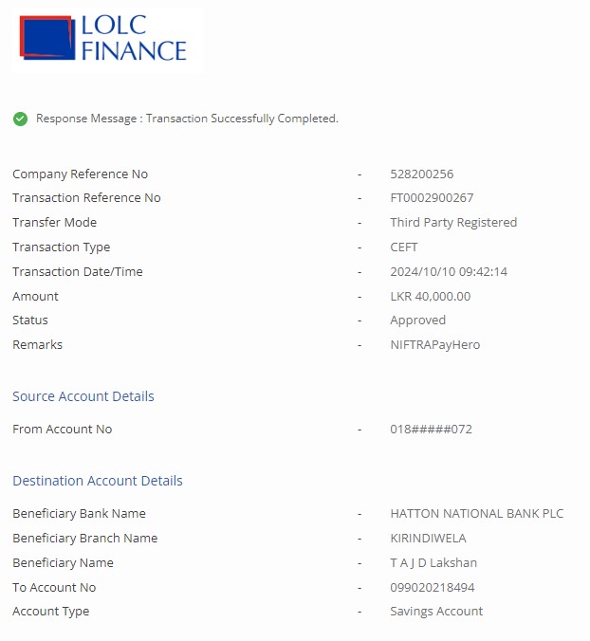This screenshot has height=641, width=590.
Task: Click the LOLC Finance logo
Action: pyautogui.click(x=104, y=39)
